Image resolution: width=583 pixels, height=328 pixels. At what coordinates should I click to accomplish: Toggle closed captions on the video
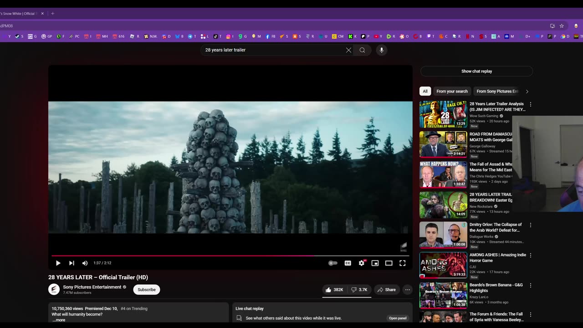pyautogui.click(x=348, y=263)
